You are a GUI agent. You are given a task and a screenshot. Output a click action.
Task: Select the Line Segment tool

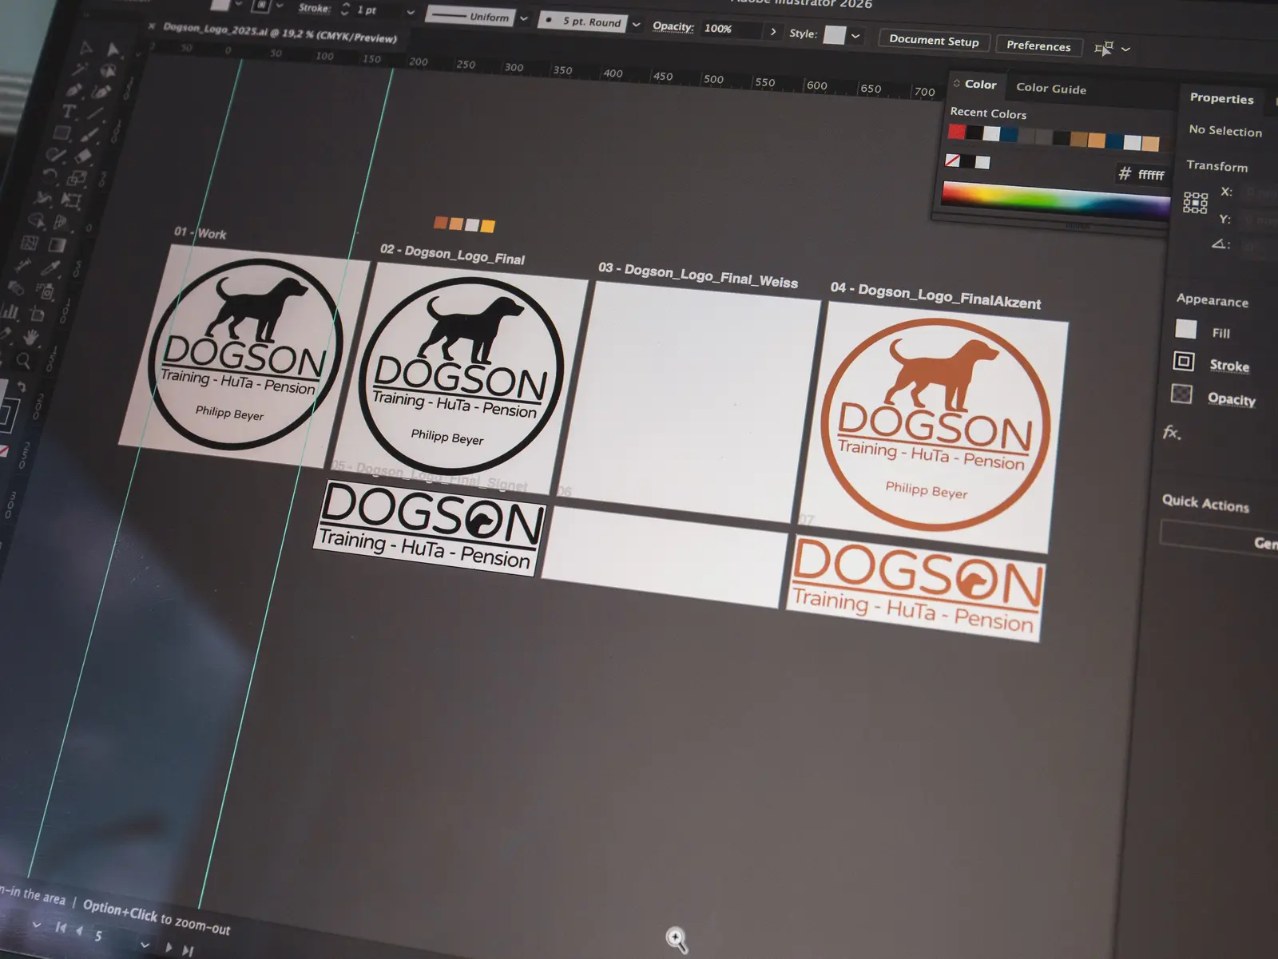coord(96,113)
